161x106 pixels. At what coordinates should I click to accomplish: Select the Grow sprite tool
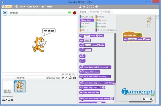pyautogui.click(x=88, y=7)
